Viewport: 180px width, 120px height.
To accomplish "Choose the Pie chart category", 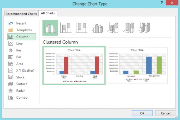I will 19,50.
